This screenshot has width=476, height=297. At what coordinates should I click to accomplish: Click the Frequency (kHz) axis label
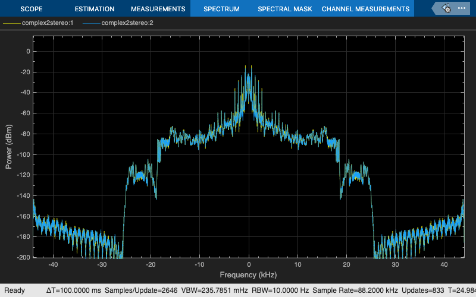248,275
